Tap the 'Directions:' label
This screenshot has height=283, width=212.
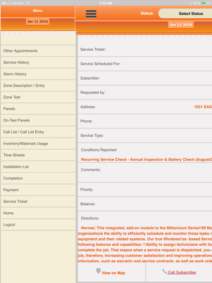point(90,218)
